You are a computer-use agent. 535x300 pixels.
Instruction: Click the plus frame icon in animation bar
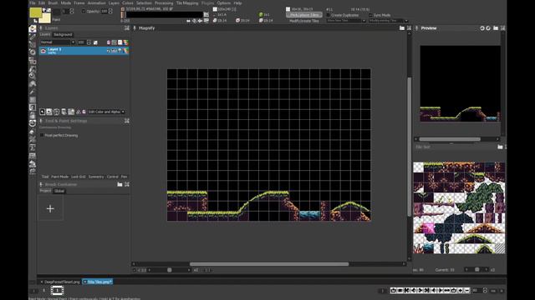click(x=461, y=291)
